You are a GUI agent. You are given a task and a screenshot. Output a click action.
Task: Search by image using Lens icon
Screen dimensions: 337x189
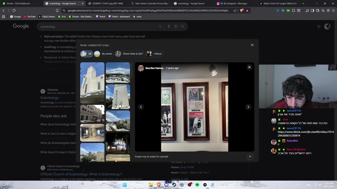(x=176, y=27)
